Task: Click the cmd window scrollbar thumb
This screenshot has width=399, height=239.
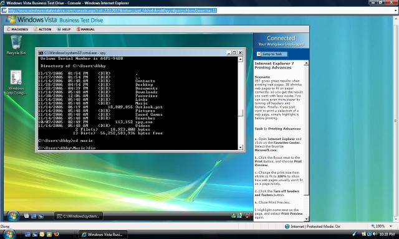Action: (240, 113)
